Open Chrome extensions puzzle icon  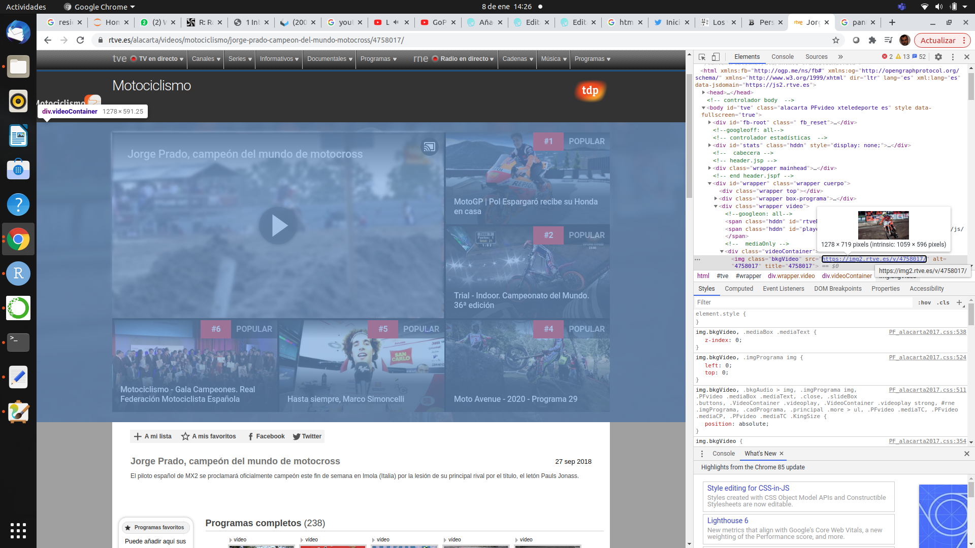[x=872, y=40]
